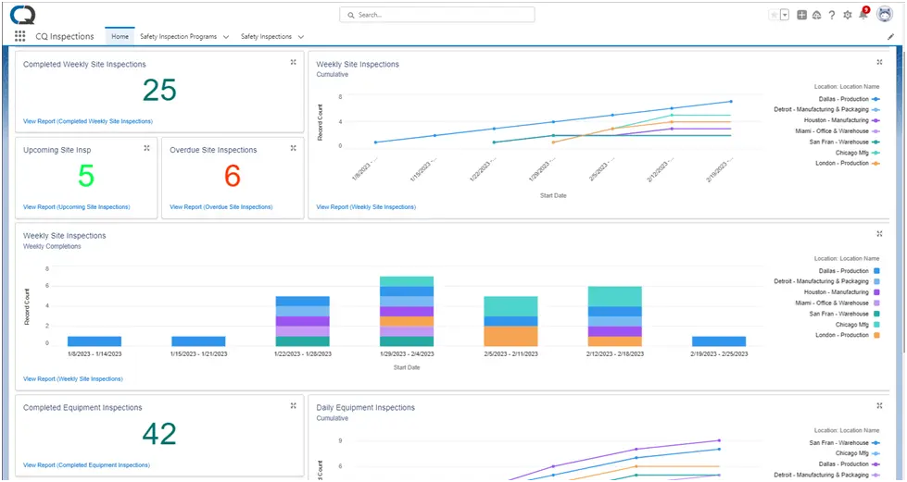Viewport: 907px width, 482px height.
Task: Open the App Launcher grid icon
Action: click(x=19, y=36)
